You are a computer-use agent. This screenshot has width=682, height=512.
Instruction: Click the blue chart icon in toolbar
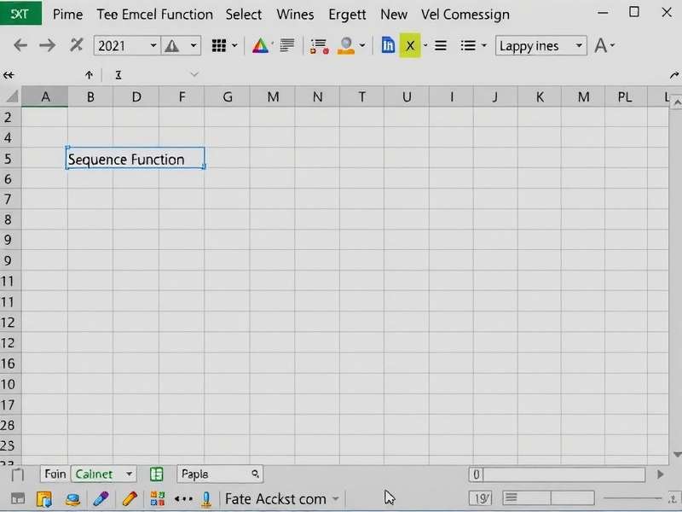(x=388, y=46)
